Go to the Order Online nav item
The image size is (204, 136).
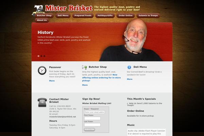[125, 16]
